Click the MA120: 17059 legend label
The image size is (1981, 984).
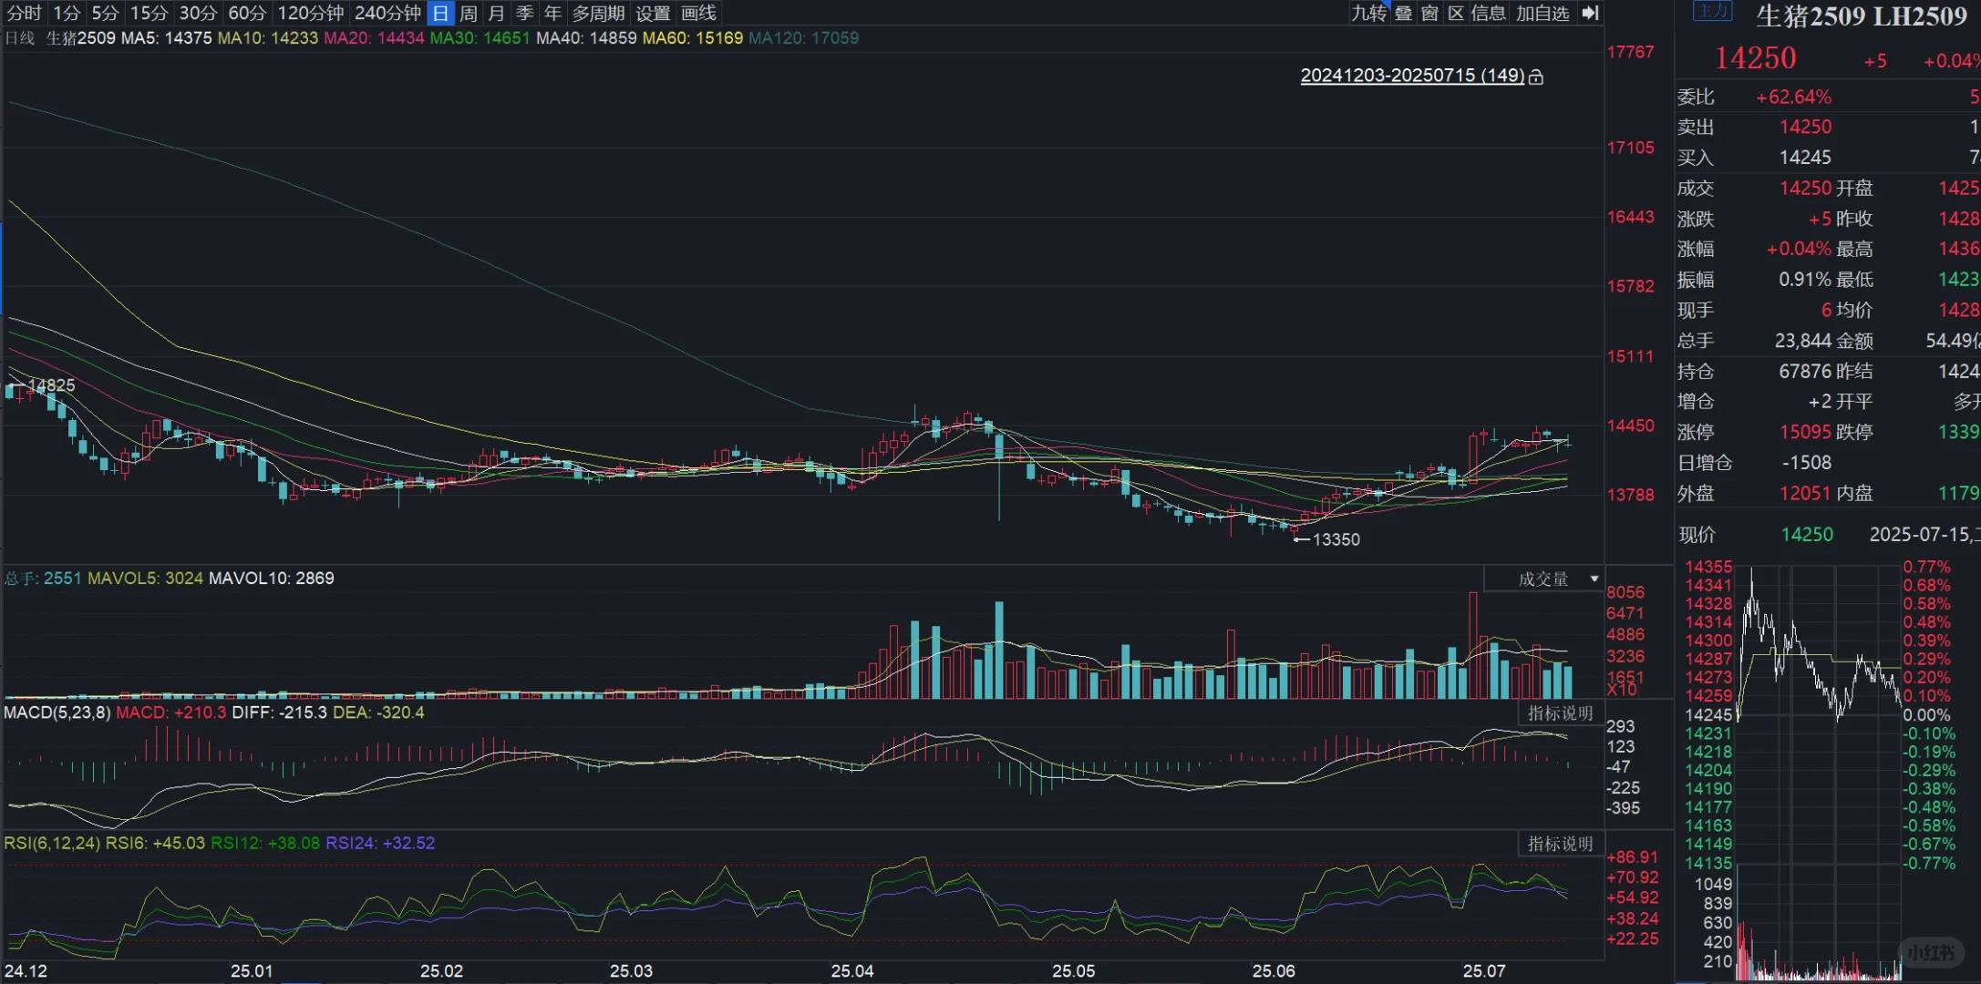(x=803, y=38)
